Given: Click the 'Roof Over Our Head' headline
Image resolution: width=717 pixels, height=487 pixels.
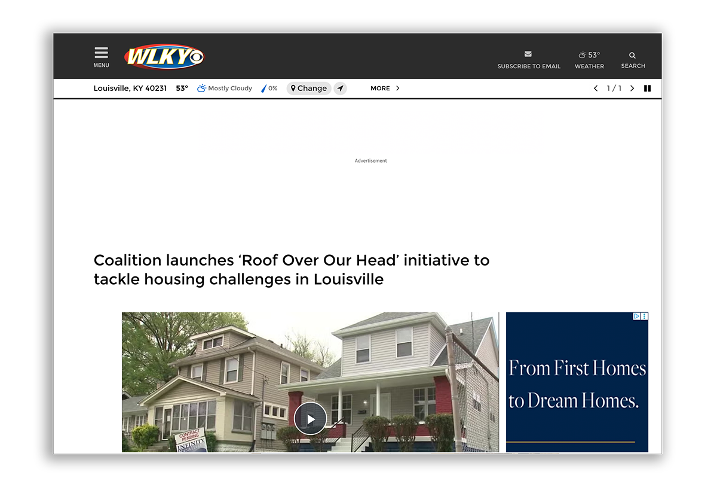Looking at the screenshot, I should coord(291,269).
